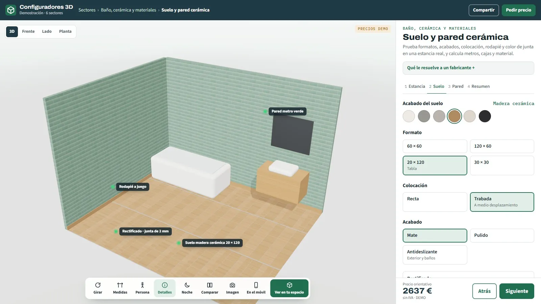Select the Mate finish
541x304 pixels.
[x=435, y=235]
